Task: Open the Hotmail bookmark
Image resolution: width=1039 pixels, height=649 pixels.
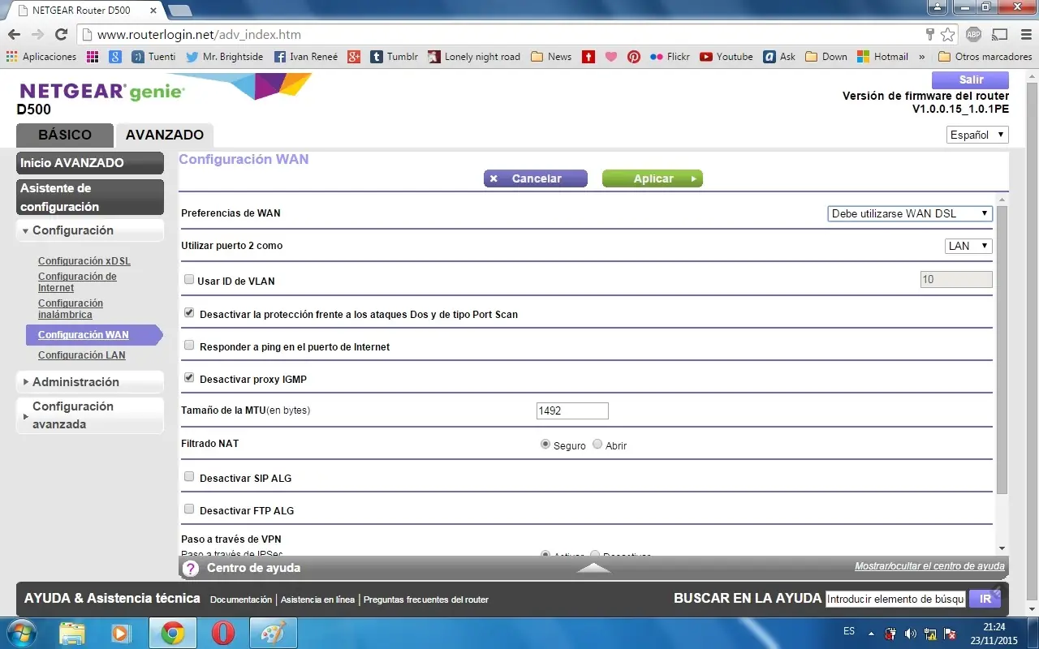Action: (882, 57)
